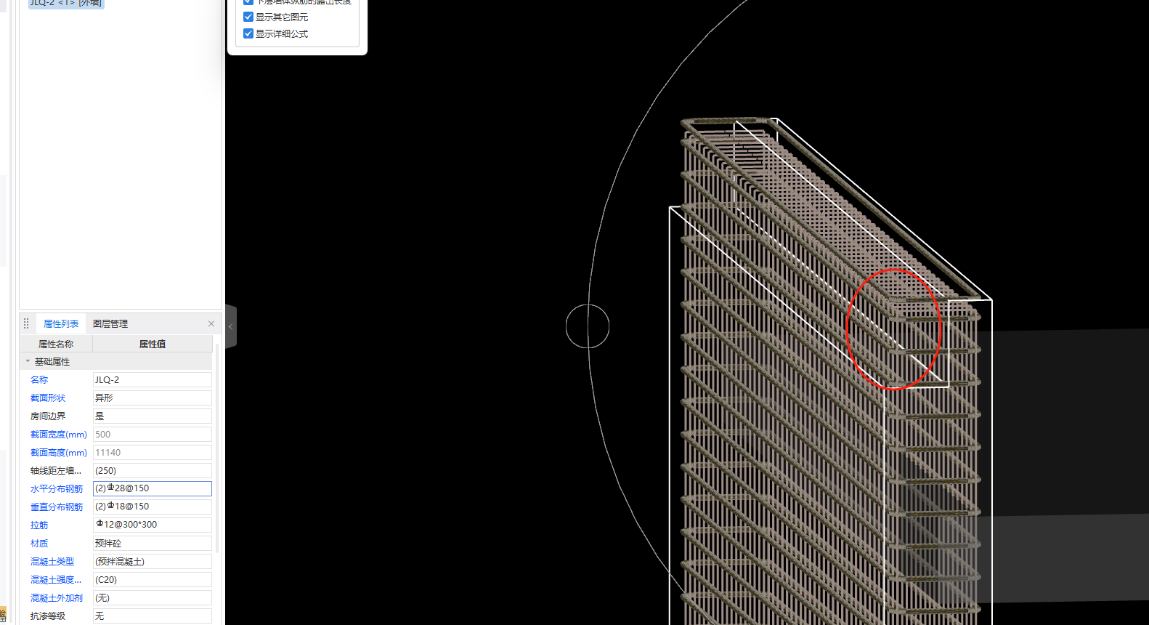The height and width of the screenshot is (625, 1149).
Task: Click the 垂直分布钢筋 property label
Action: (x=57, y=507)
